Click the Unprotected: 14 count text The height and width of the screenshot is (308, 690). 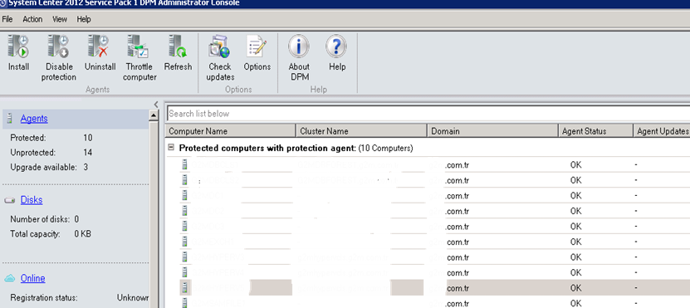(x=51, y=153)
